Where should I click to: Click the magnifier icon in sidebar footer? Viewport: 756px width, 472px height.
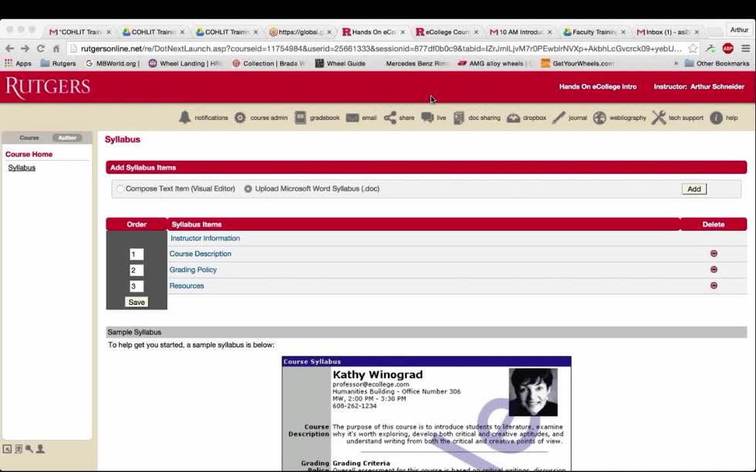[29, 449]
